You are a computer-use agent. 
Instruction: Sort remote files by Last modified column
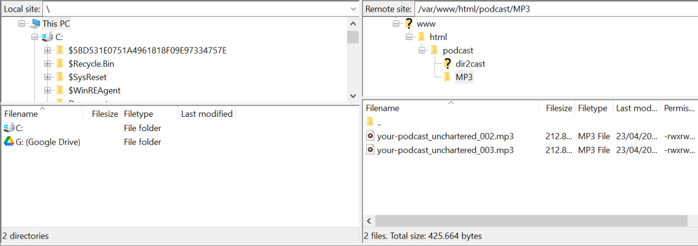click(x=637, y=108)
